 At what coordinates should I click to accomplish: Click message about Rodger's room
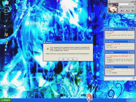(x=120, y=61)
